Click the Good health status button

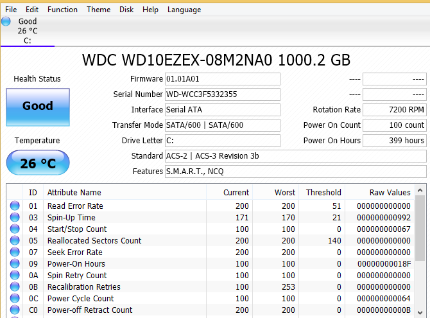[x=37, y=107]
